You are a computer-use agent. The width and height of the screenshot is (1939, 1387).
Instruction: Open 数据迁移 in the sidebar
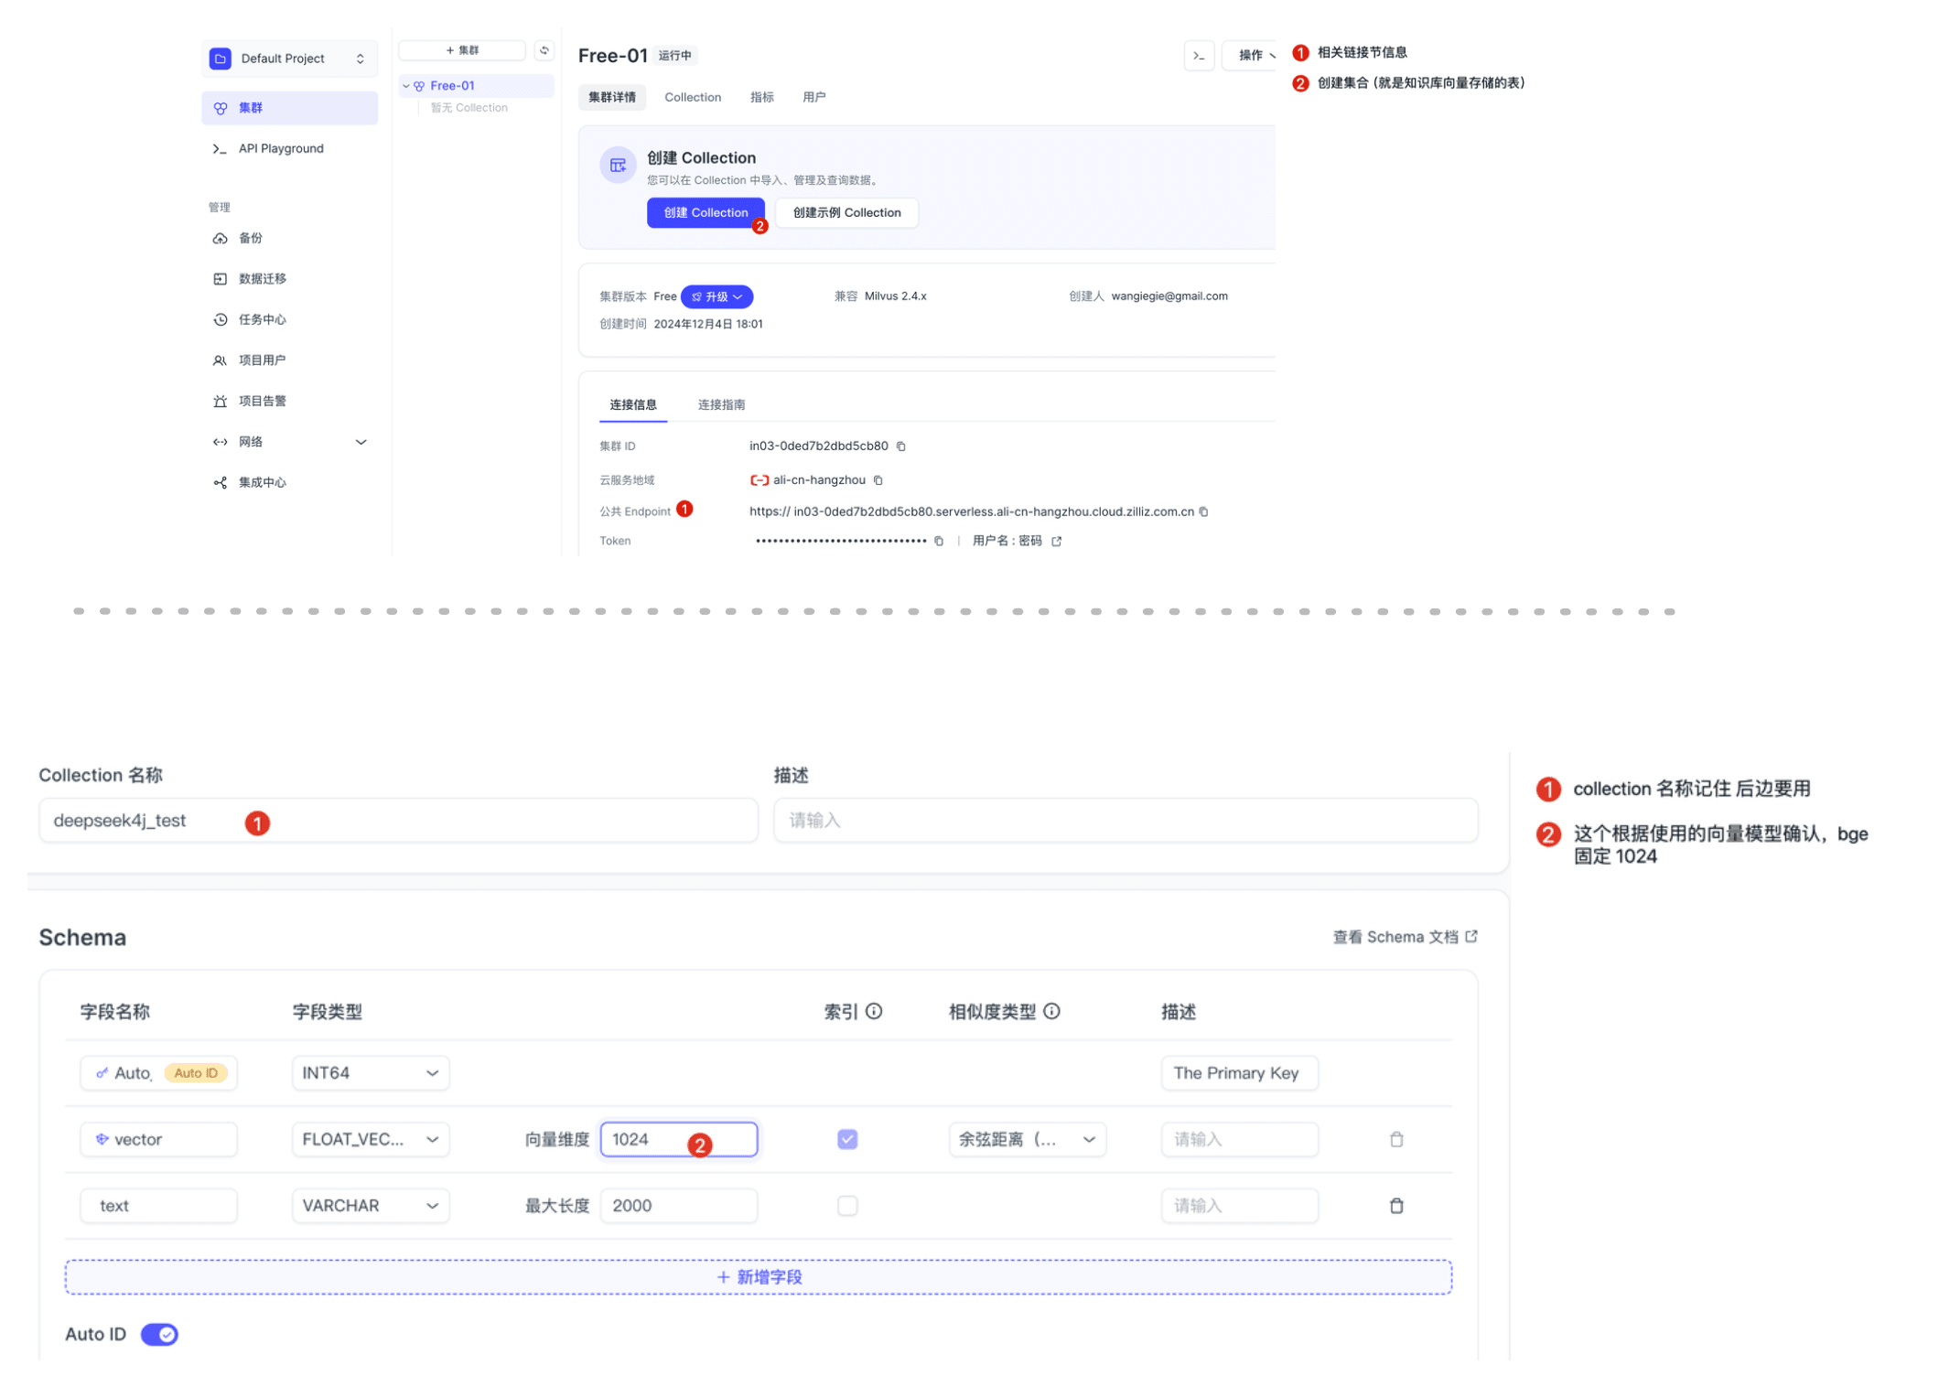[x=262, y=279]
